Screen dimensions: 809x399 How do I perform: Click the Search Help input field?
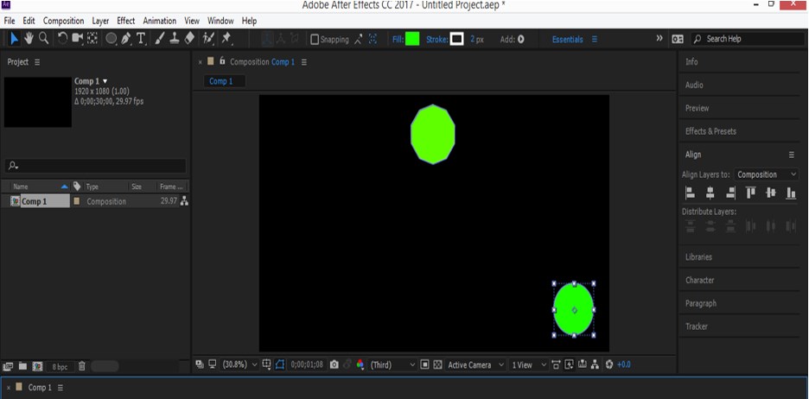point(748,39)
